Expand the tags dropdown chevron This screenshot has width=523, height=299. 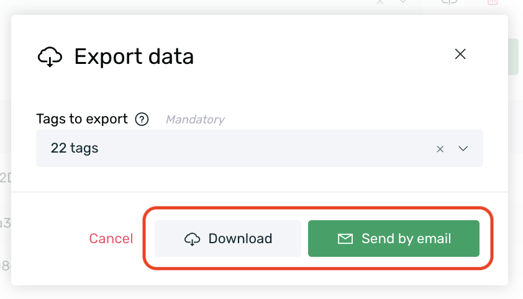tap(463, 148)
